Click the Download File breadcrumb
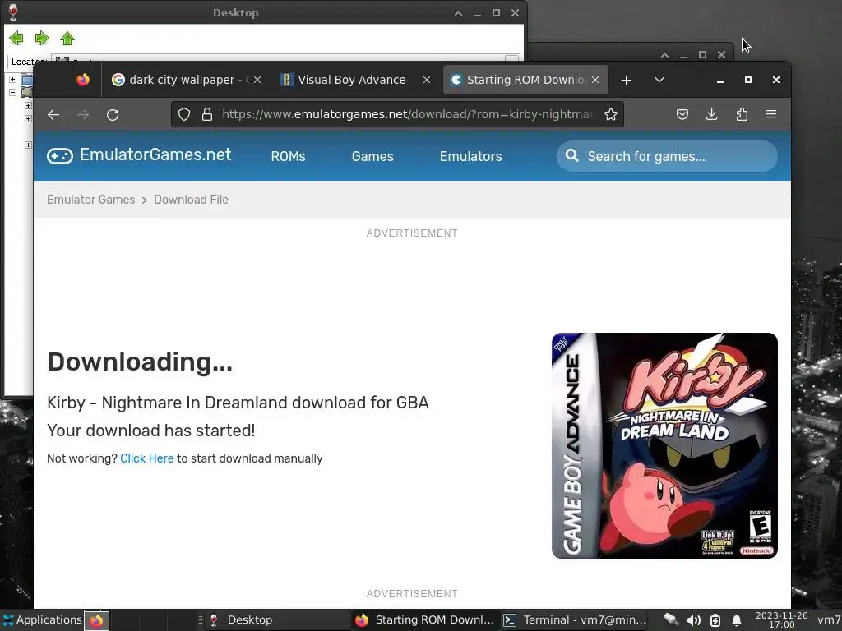842x631 pixels. tap(191, 200)
